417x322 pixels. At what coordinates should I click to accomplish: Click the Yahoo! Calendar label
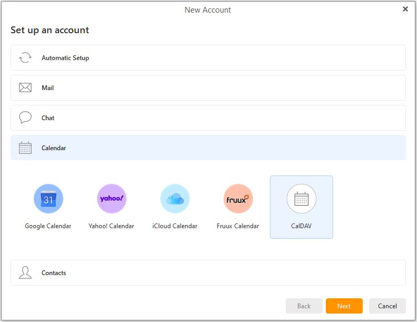pos(111,226)
